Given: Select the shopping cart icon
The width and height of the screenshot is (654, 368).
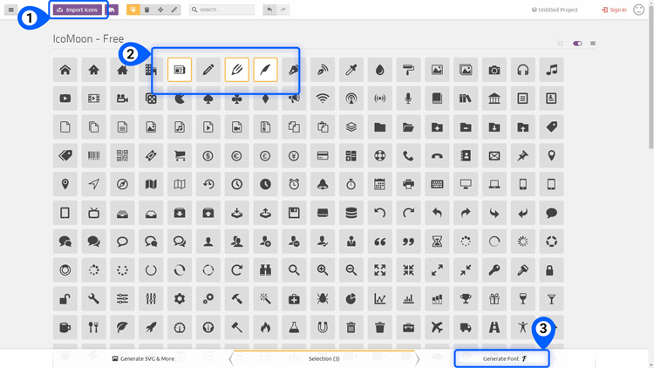Looking at the screenshot, I should point(180,155).
